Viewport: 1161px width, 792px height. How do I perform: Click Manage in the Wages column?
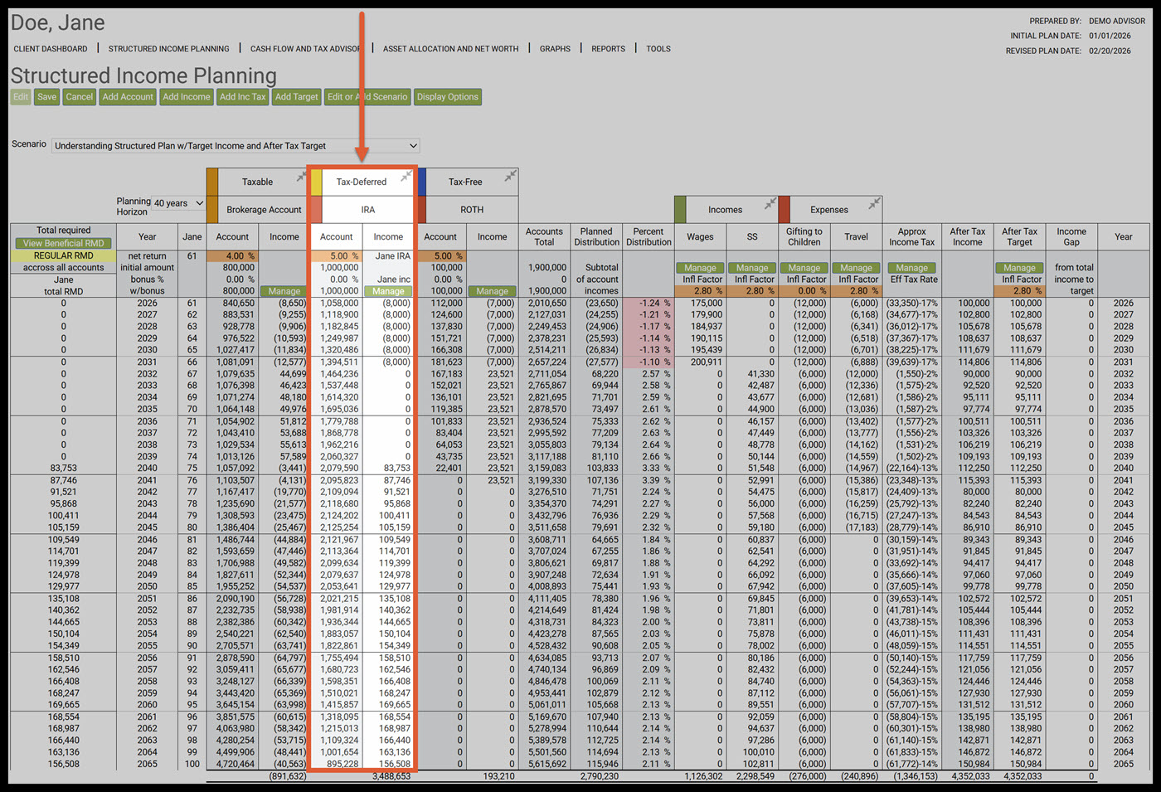(701, 268)
